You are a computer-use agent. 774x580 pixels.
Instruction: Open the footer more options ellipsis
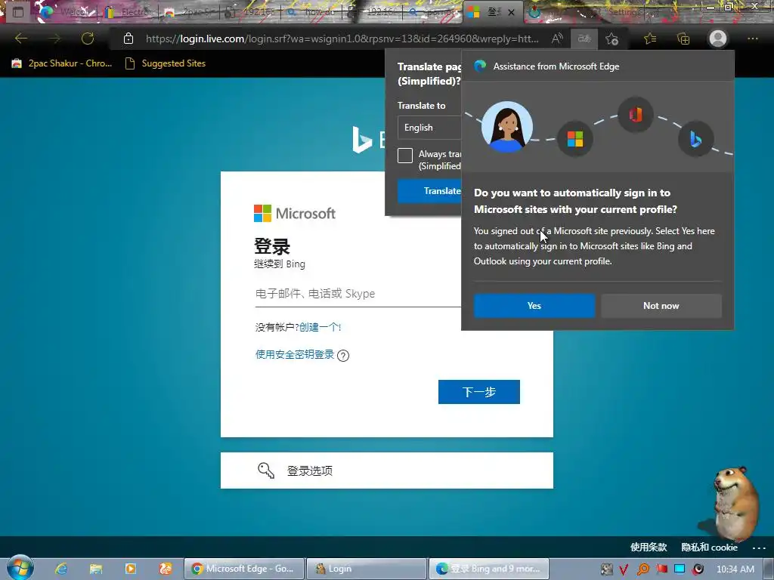coord(759,548)
